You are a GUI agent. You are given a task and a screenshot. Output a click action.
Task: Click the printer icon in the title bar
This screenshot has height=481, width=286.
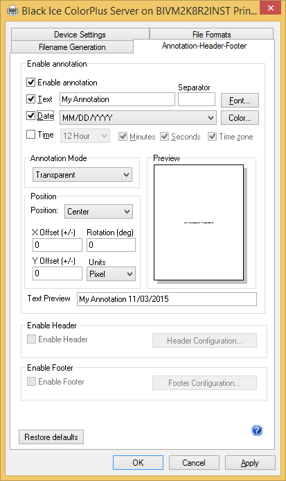coord(12,11)
